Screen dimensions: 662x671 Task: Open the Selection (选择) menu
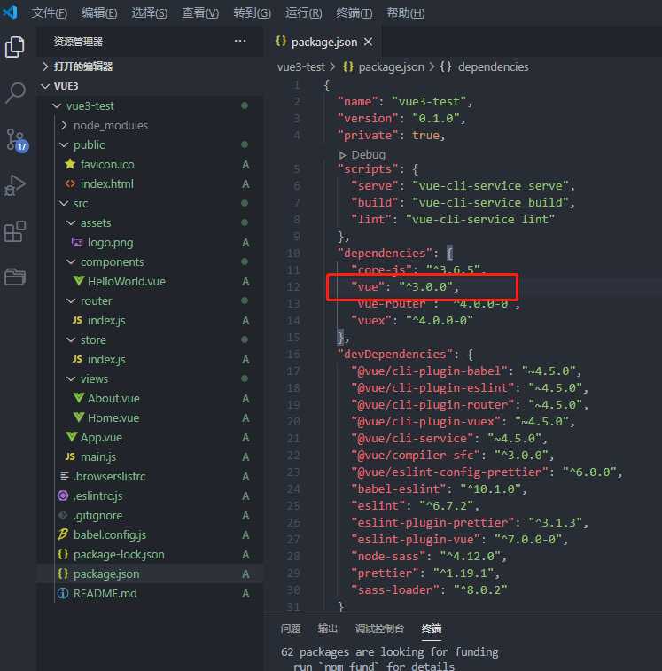click(x=150, y=12)
